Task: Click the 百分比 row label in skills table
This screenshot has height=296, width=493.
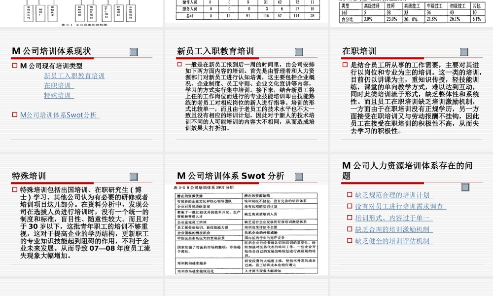Action: [x=348, y=19]
